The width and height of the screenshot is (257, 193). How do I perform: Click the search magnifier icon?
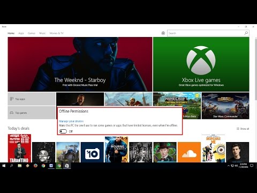click(x=246, y=33)
